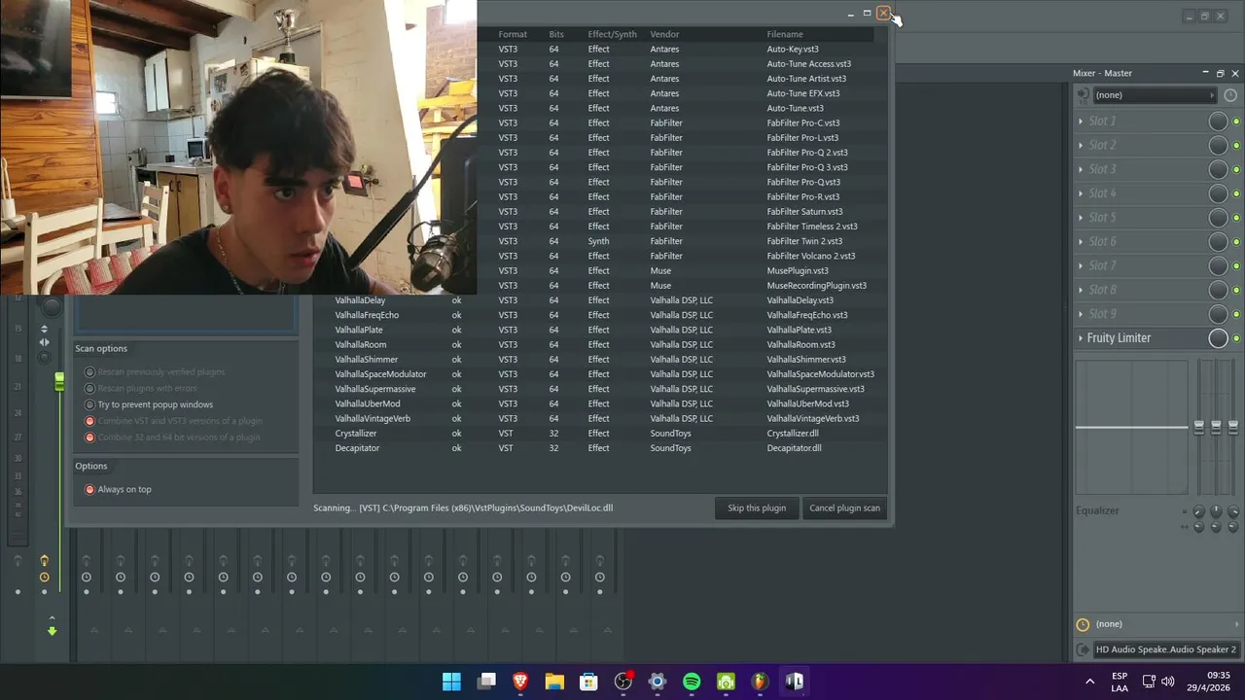Click filename MuseRecordingPlugin.vst3

816,286
